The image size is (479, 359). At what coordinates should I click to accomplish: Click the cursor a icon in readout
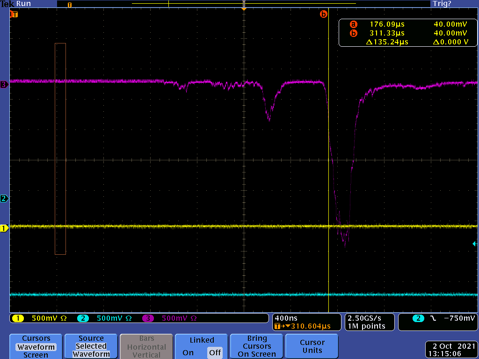pos(354,24)
